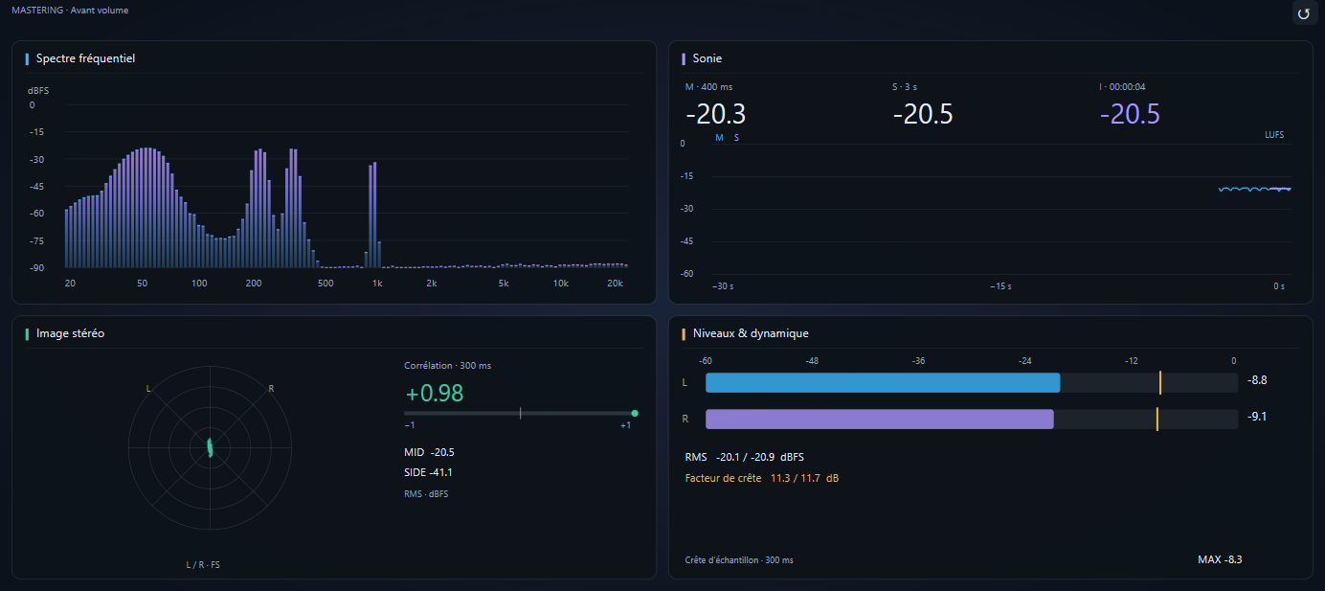Click the "L / R · FS" caption

tap(203, 565)
